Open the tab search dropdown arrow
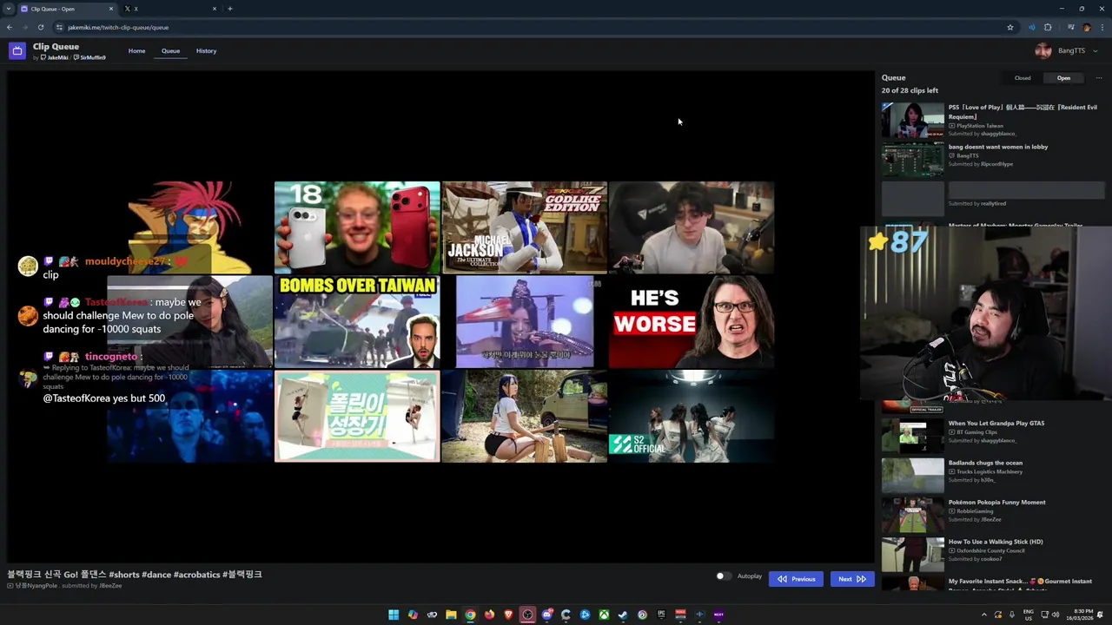Screen dimensions: 1112x625 pos(7,9)
